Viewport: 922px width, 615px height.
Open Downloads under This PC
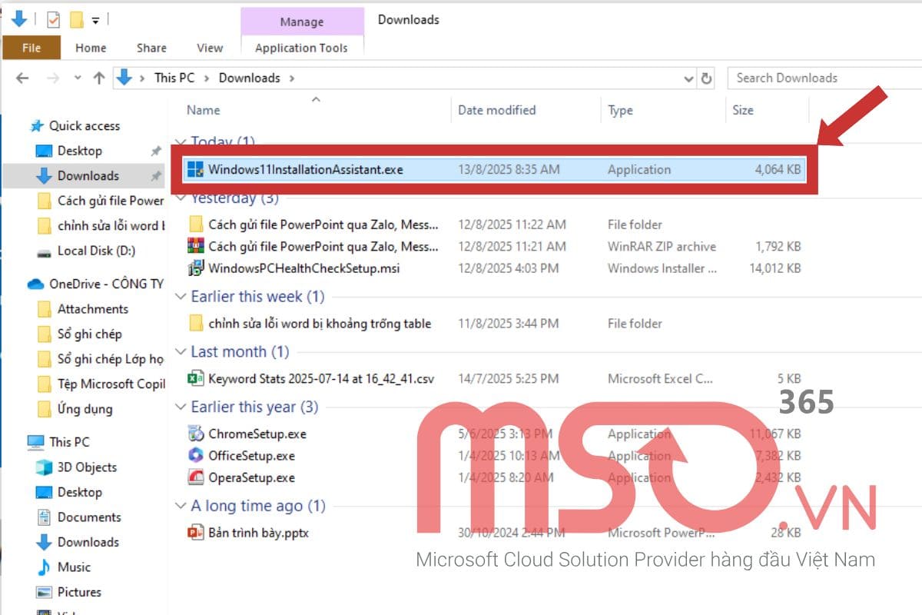[88, 542]
